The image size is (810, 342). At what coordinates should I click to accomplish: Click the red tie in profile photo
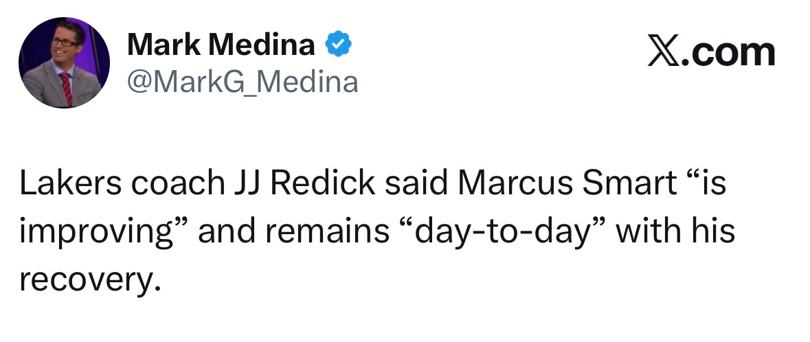pos(66,86)
